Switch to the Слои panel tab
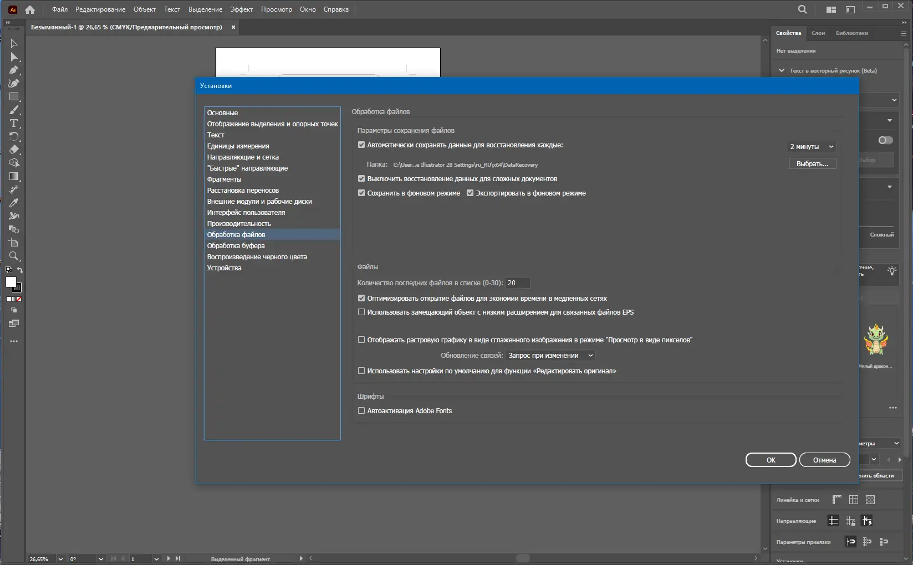This screenshot has width=913, height=565. [x=818, y=33]
